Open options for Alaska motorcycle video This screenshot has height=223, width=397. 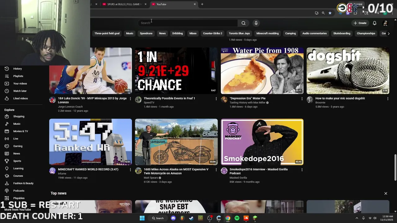[216, 170]
